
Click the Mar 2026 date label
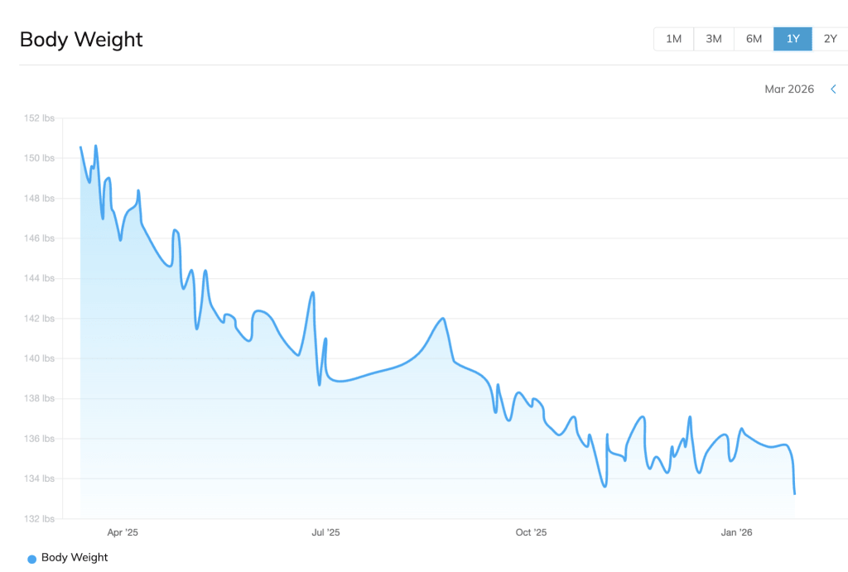point(789,89)
